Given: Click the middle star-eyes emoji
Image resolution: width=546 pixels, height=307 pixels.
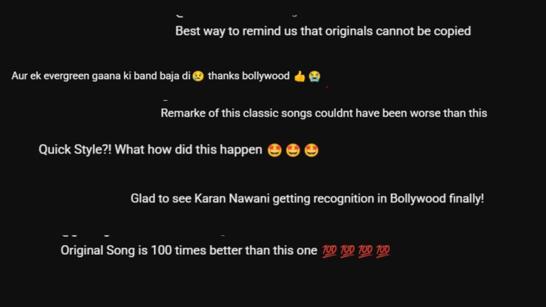Looking at the screenshot, I should tap(293, 150).
